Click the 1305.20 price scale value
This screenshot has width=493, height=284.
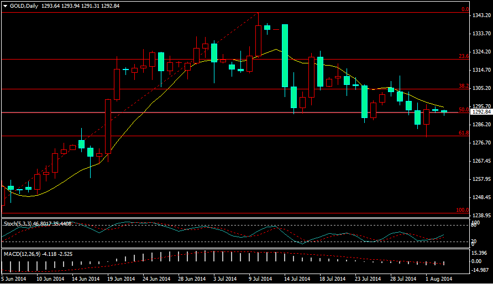click(482, 88)
